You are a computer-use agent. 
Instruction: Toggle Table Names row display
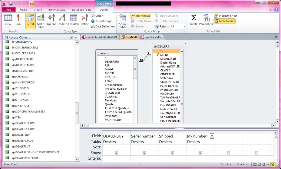click(x=224, y=21)
